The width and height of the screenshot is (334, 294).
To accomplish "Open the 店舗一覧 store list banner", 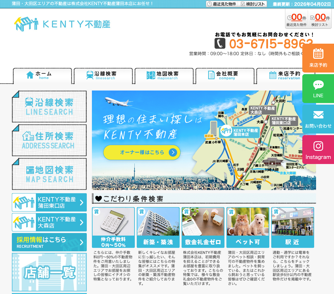I will (x=49, y=272).
